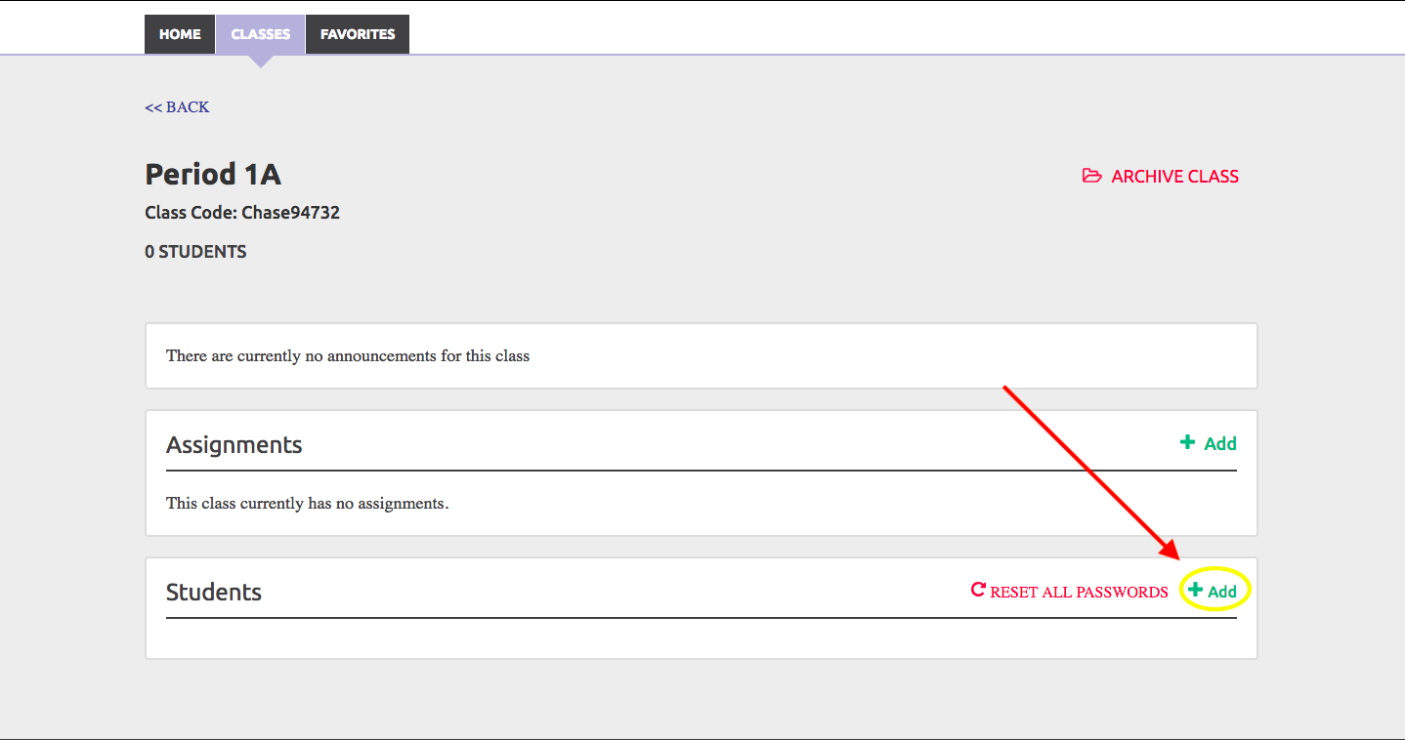Click the reset arrow icon beside RESET ALL PASSWORDS
The width and height of the screenshot is (1405, 740).
coord(978,590)
